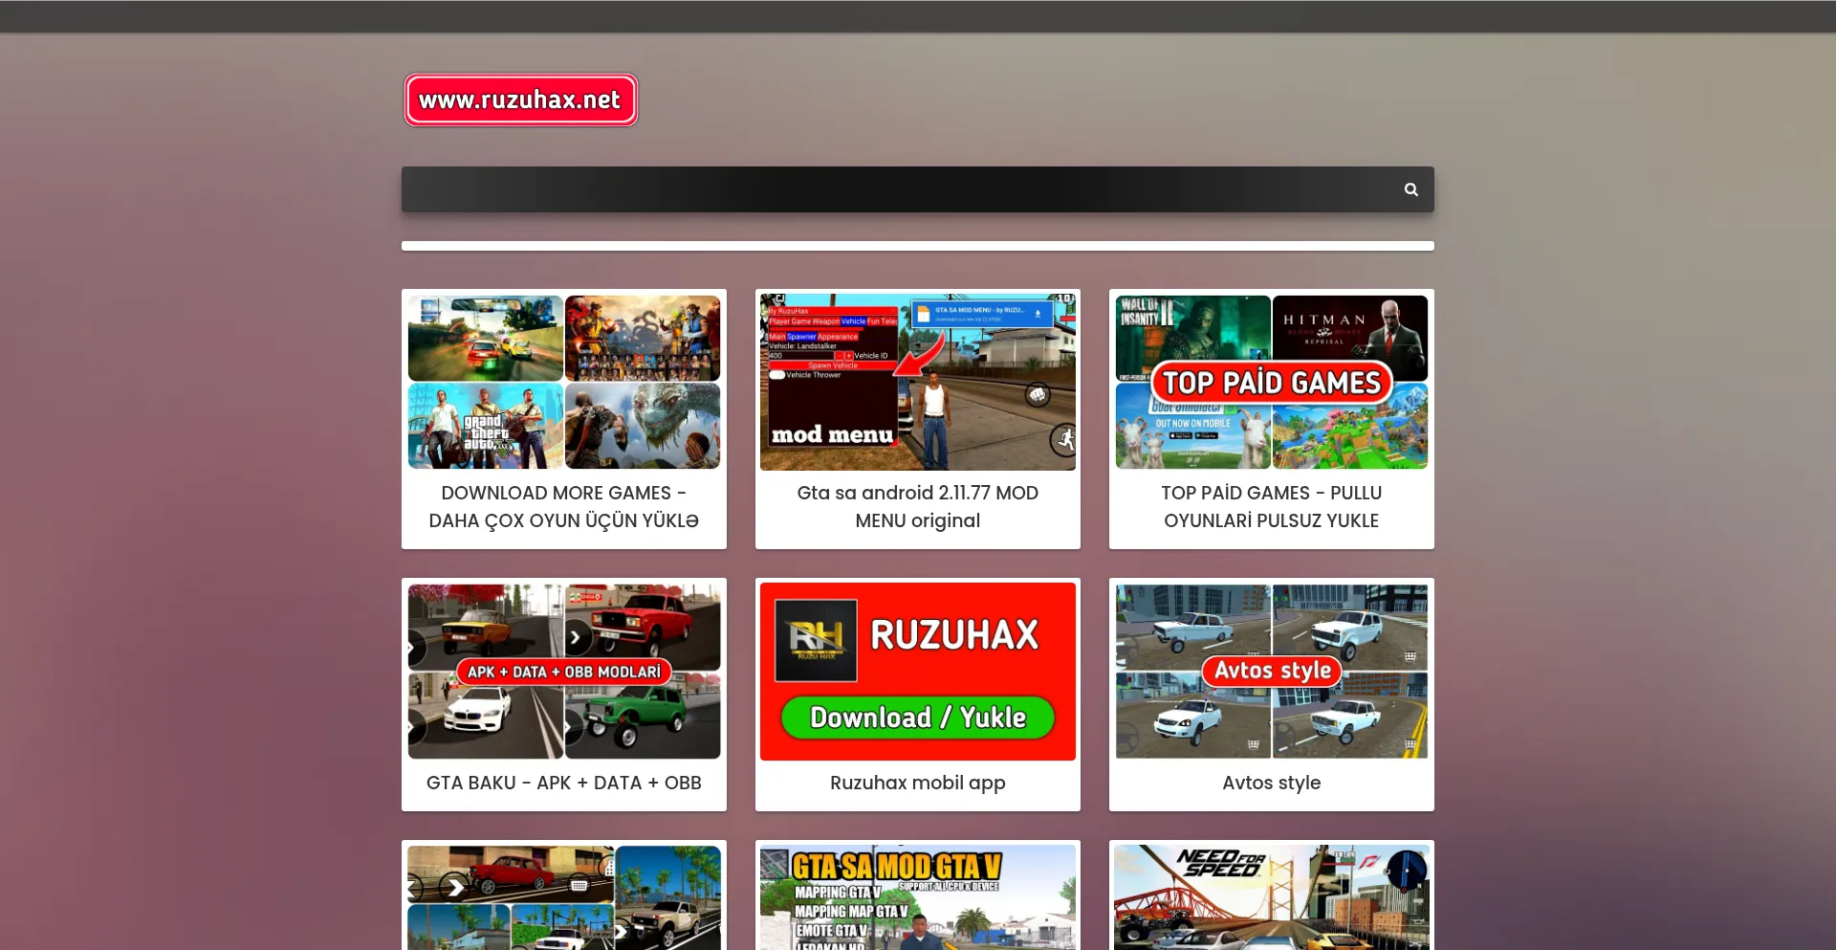Image resolution: width=1836 pixels, height=950 pixels.
Task: Click the Avtos style red badge
Action: tap(1272, 671)
